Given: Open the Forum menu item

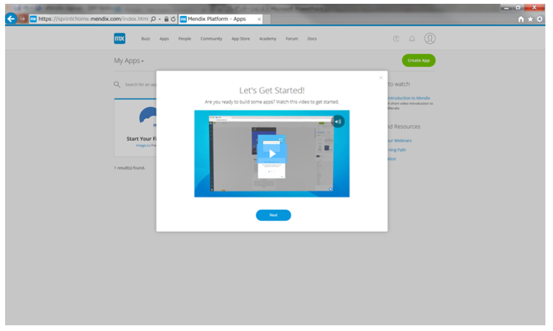Looking at the screenshot, I should pyautogui.click(x=292, y=39).
